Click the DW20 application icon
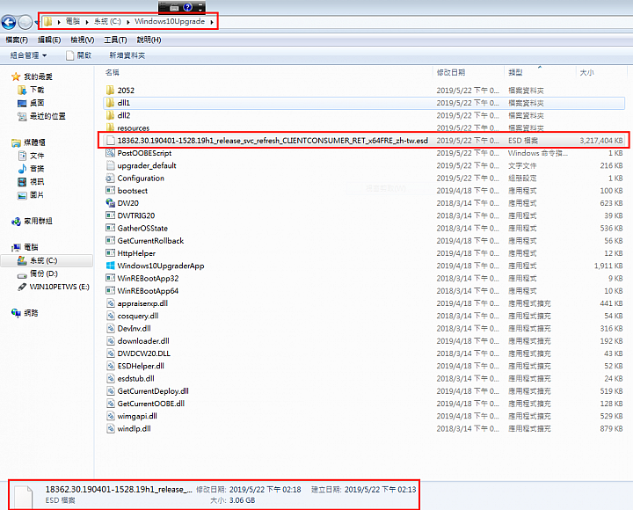Image resolution: width=633 pixels, height=510 pixels. (110, 203)
